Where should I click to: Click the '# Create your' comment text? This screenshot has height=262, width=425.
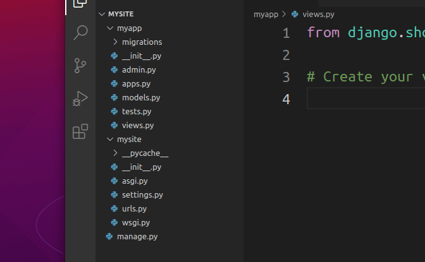tap(360, 77)
